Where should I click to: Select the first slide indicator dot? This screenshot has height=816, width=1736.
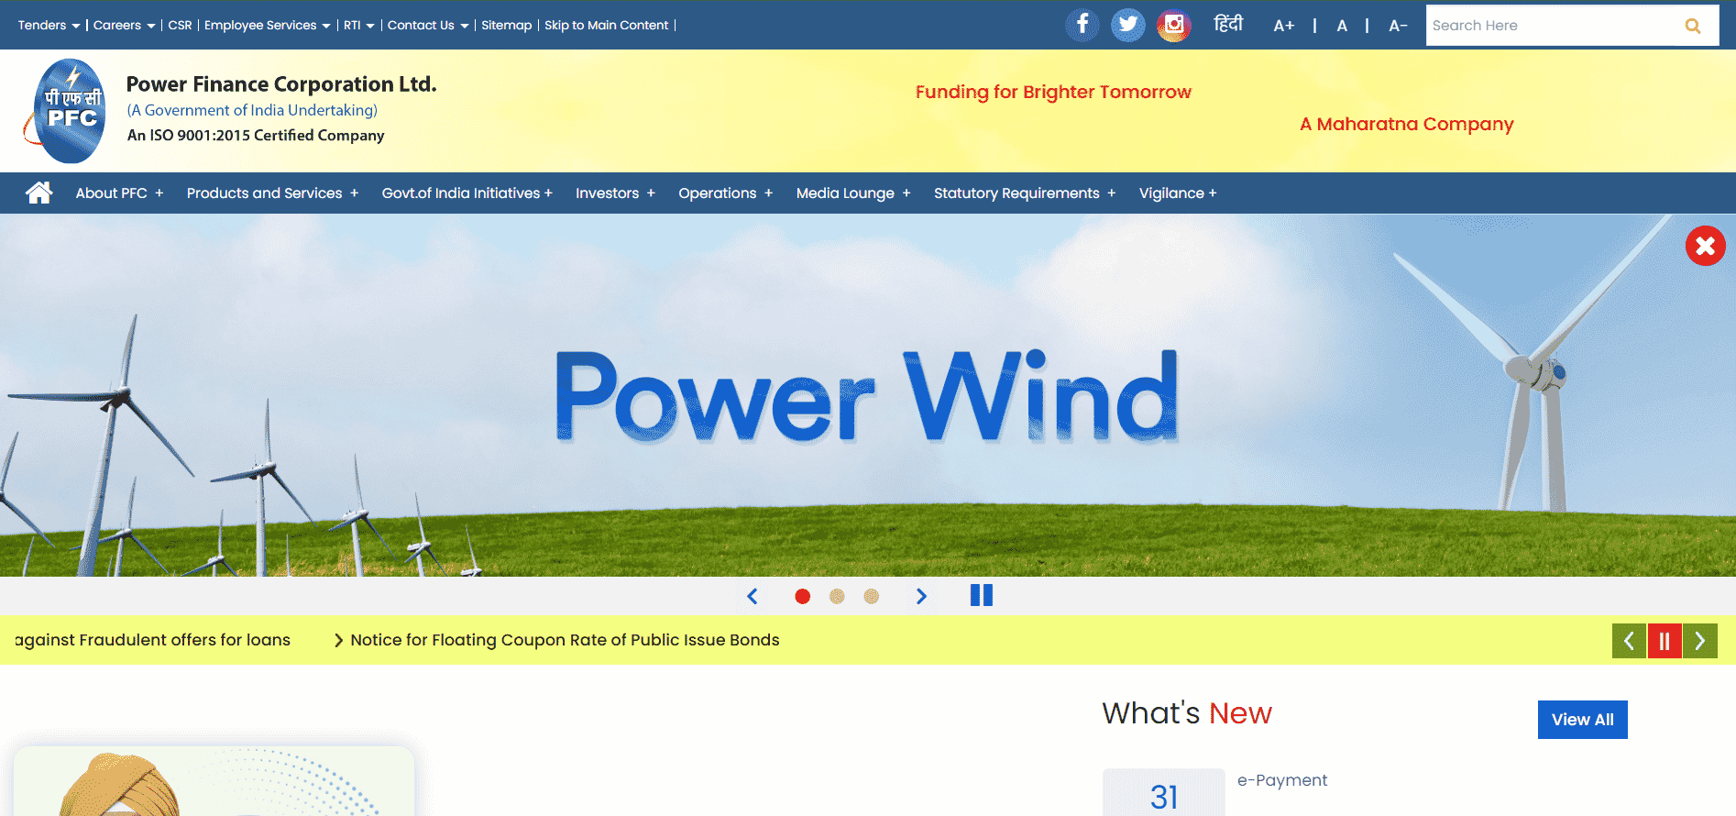coord(802,597)
